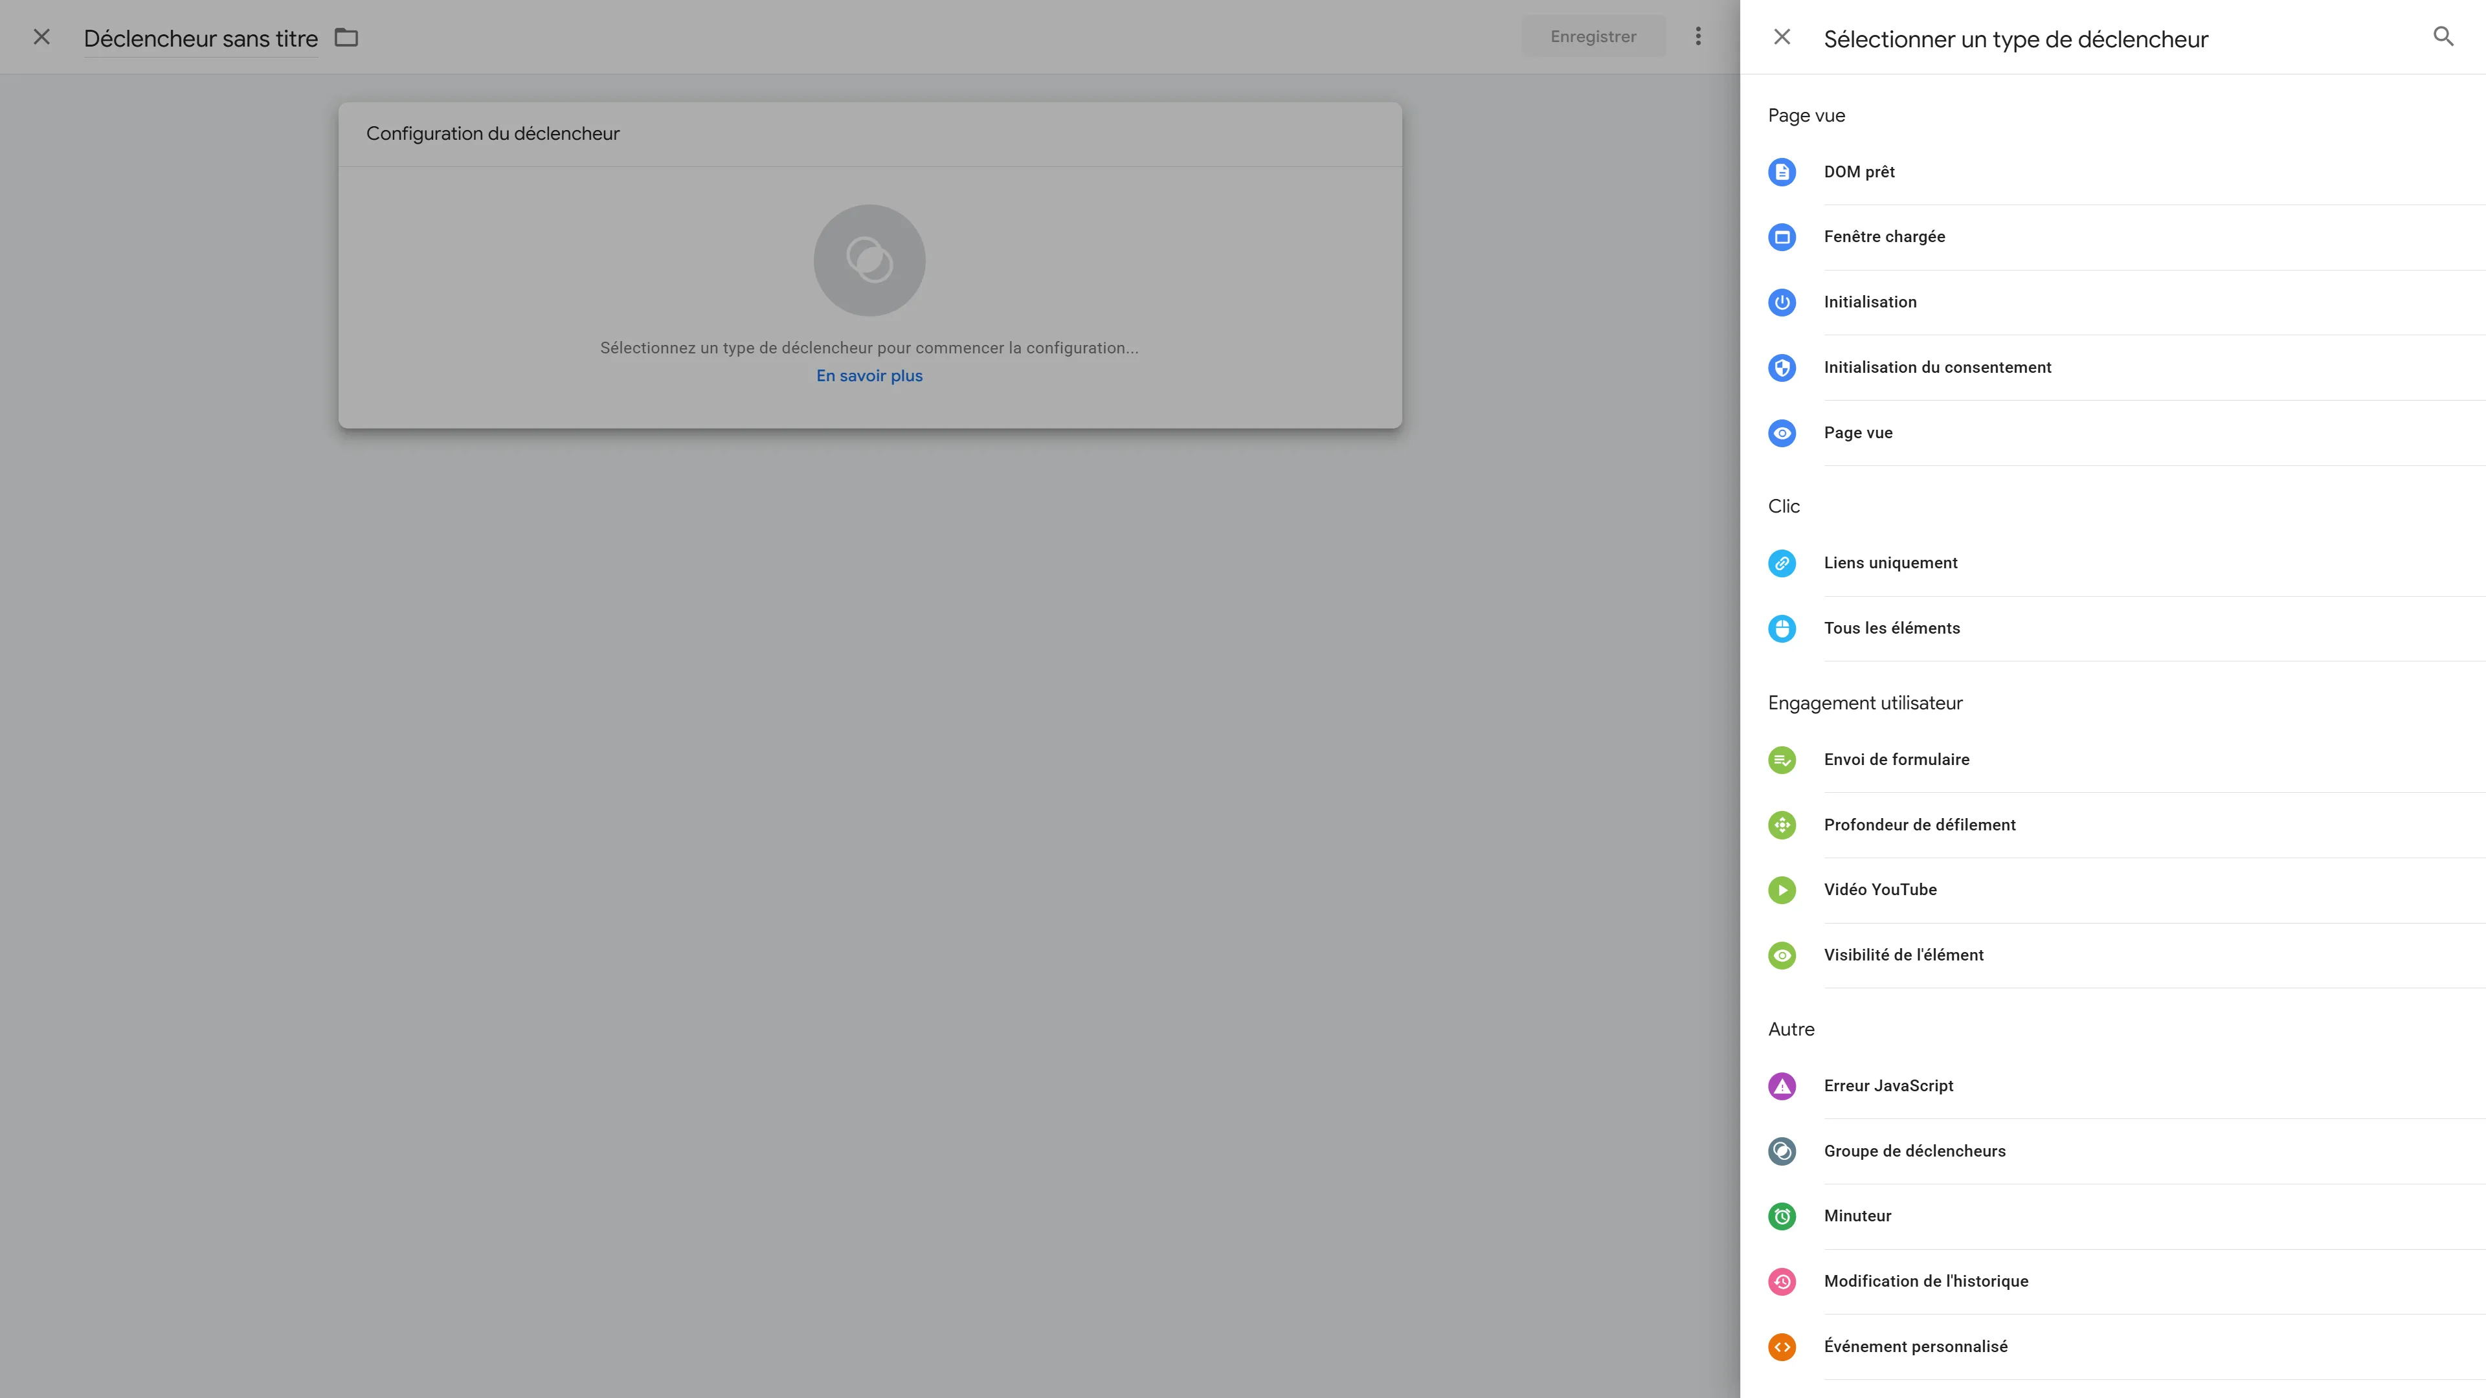Viewport: 2486px width, 1398px height.
Task: Click the Événement personnalisé code icon
Action: [1782, 1347]
